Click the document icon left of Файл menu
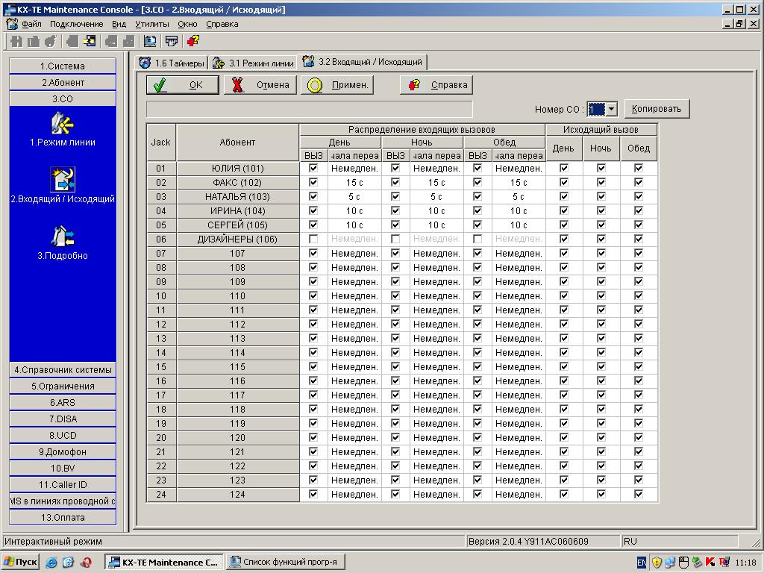Viewport: 764px width, 573px height. tap(12, 24)
